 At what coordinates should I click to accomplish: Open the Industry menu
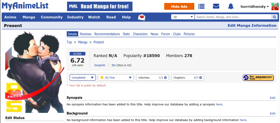click(x=75, y=17)
